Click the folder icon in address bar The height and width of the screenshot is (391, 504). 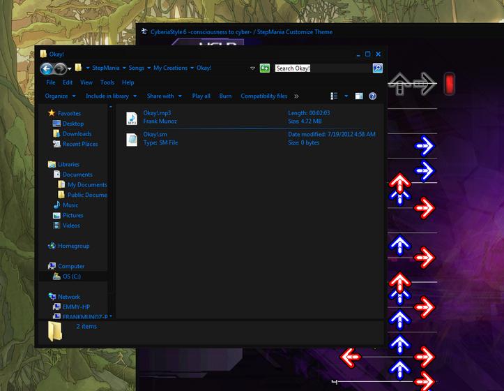[78, 68]
